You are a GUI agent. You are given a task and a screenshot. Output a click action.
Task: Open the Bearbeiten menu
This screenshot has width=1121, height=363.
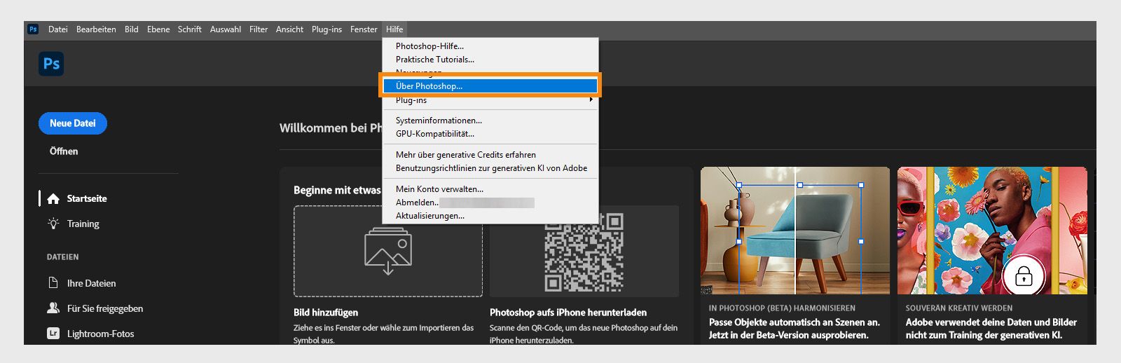(x=96, y=29)
